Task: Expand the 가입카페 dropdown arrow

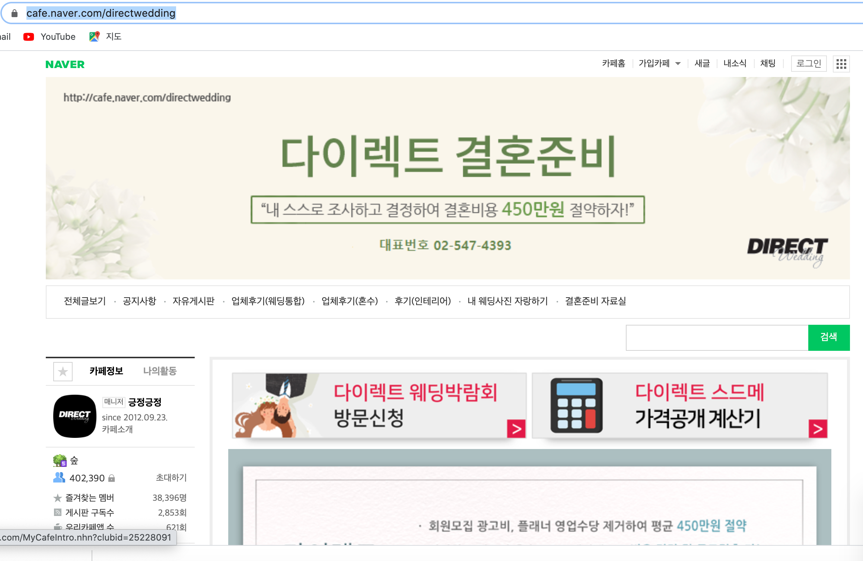Action: click(678, 64)
